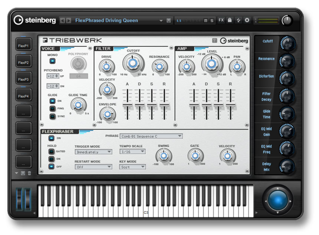Click the Filter Decay quick control knob
The image size is (319, 235).
coord(287,96)
